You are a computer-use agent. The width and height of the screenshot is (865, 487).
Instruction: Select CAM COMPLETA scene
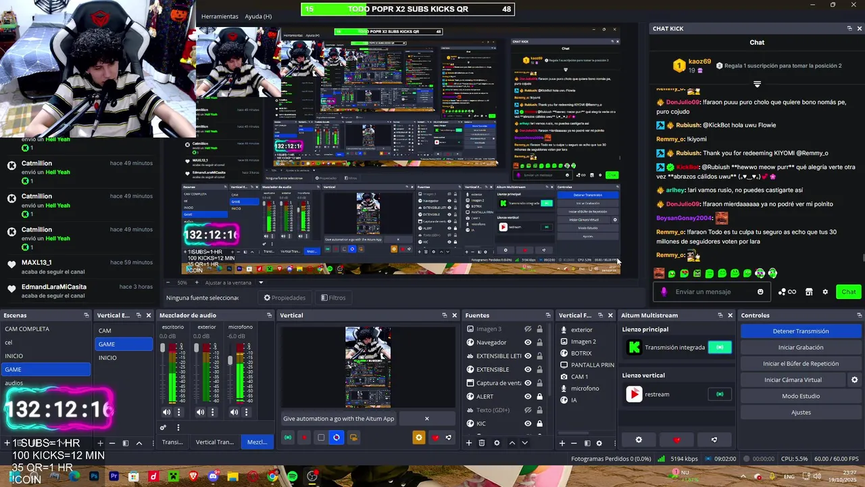(46, 329)
